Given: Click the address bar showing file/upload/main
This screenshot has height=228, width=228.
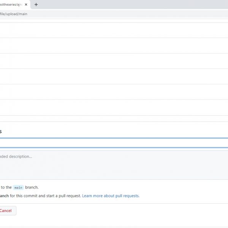Looking at the screenshot, I should pos(114,14).
